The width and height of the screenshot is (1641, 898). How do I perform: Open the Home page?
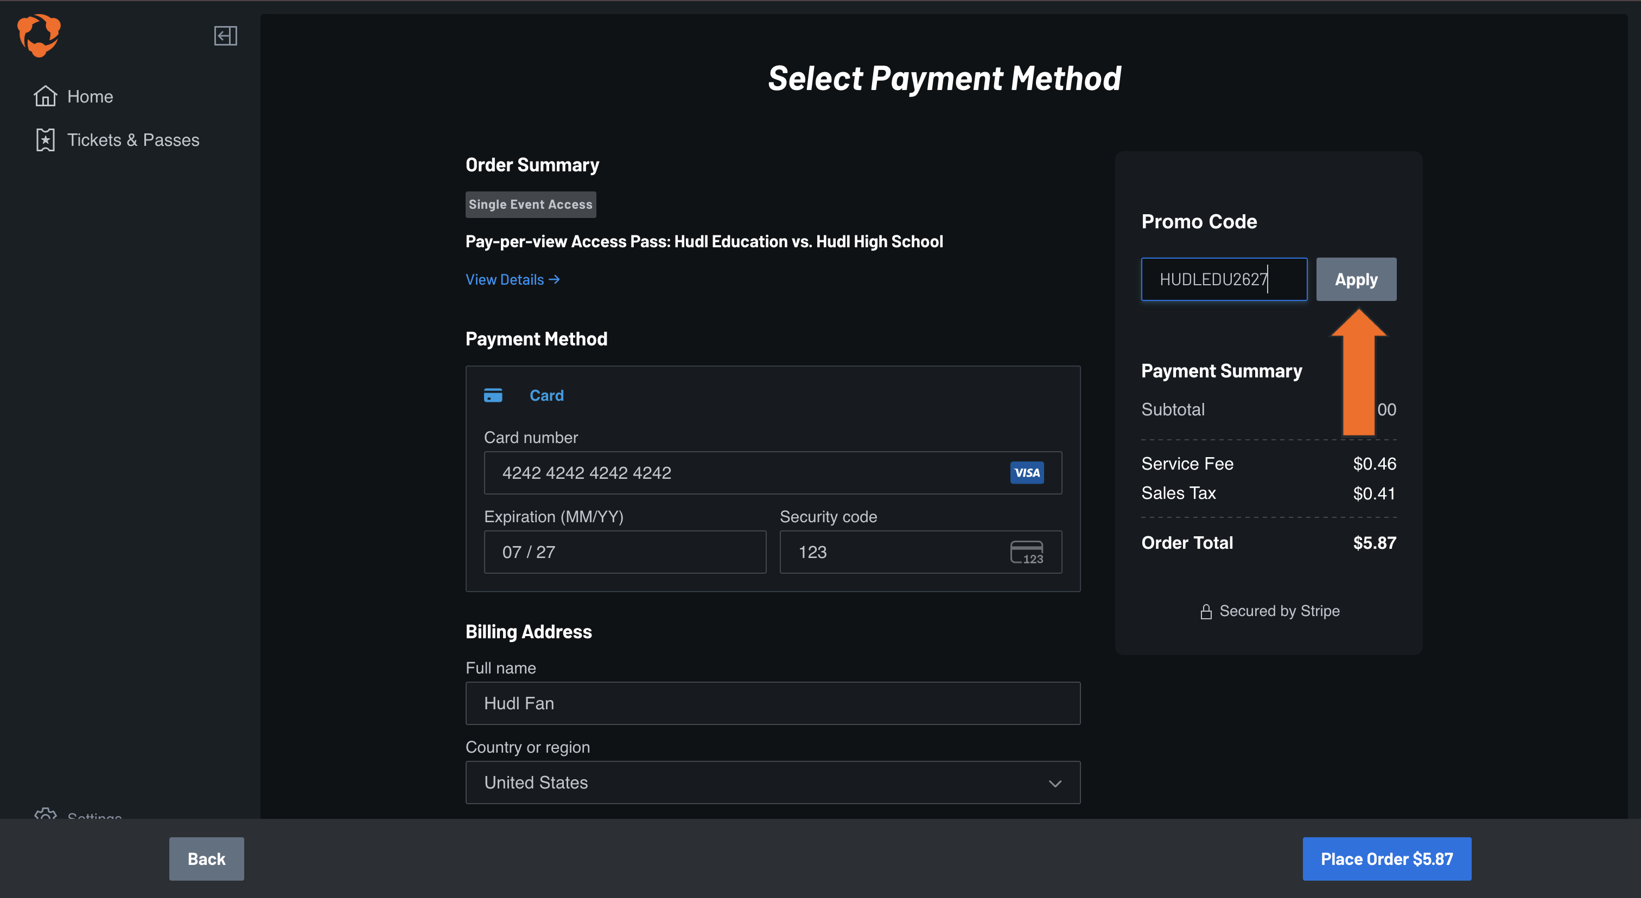[73, 96]
